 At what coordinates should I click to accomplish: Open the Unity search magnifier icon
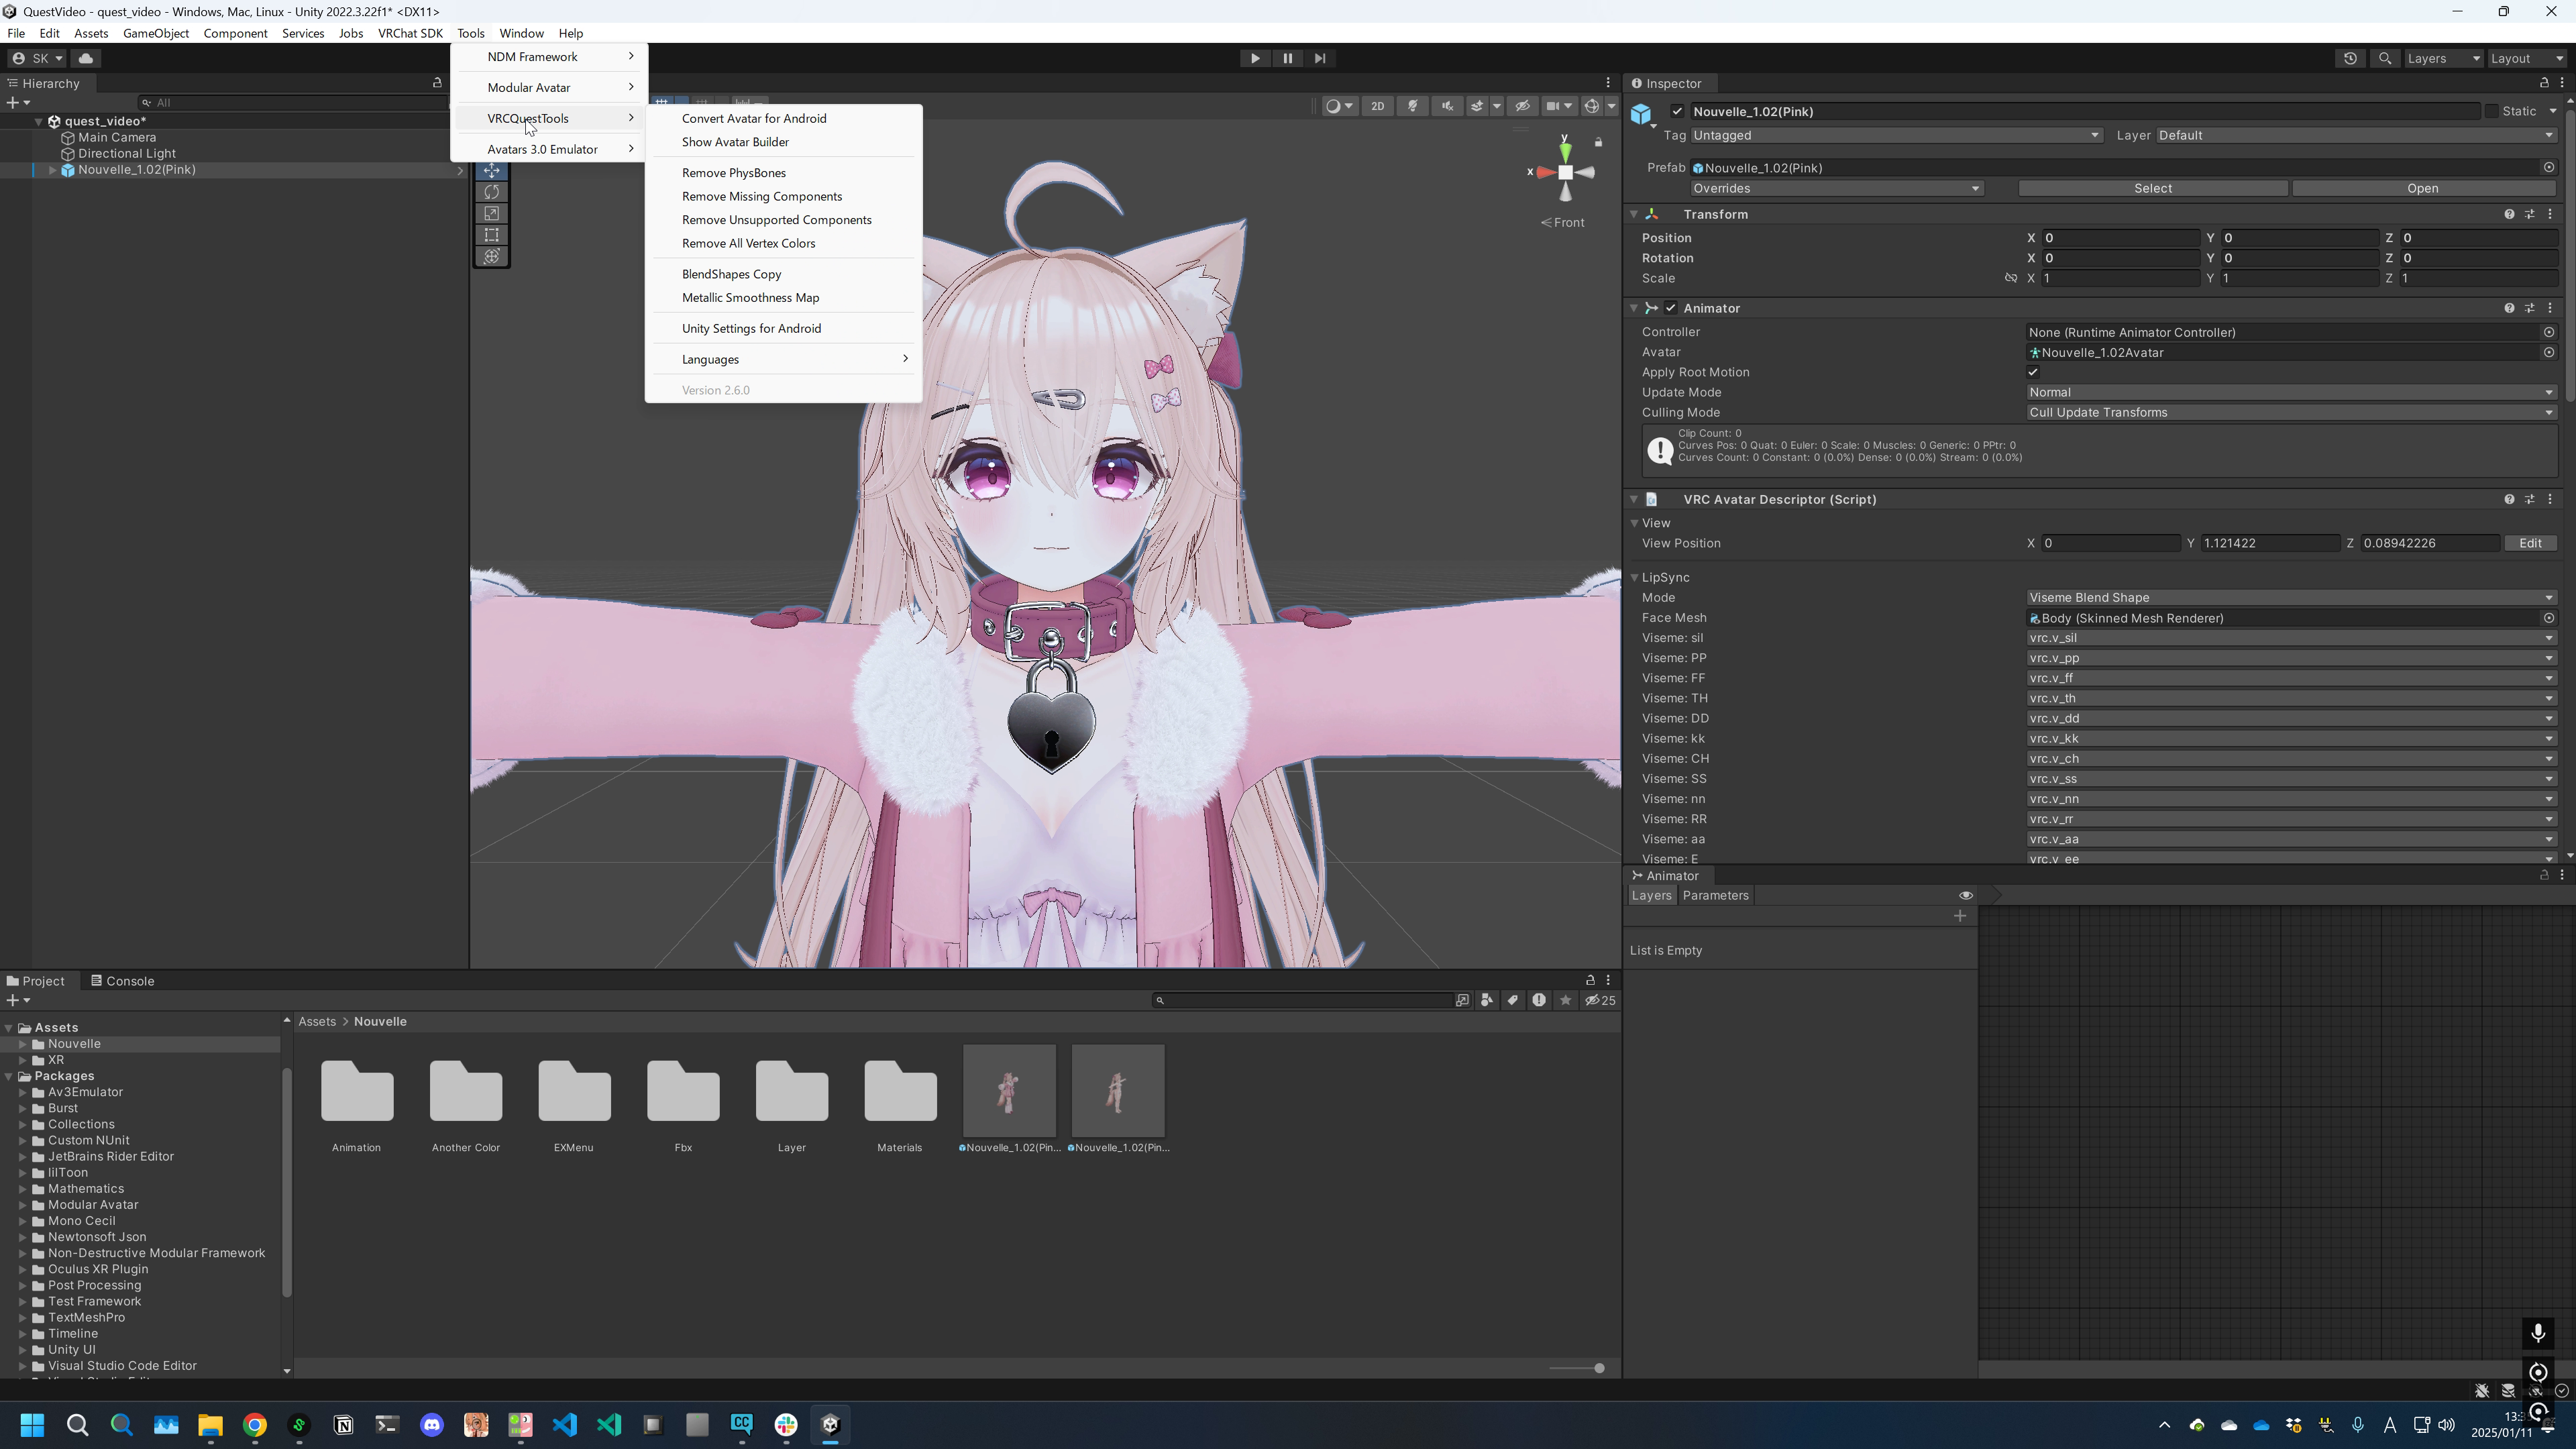click(x=2385, y=58)
